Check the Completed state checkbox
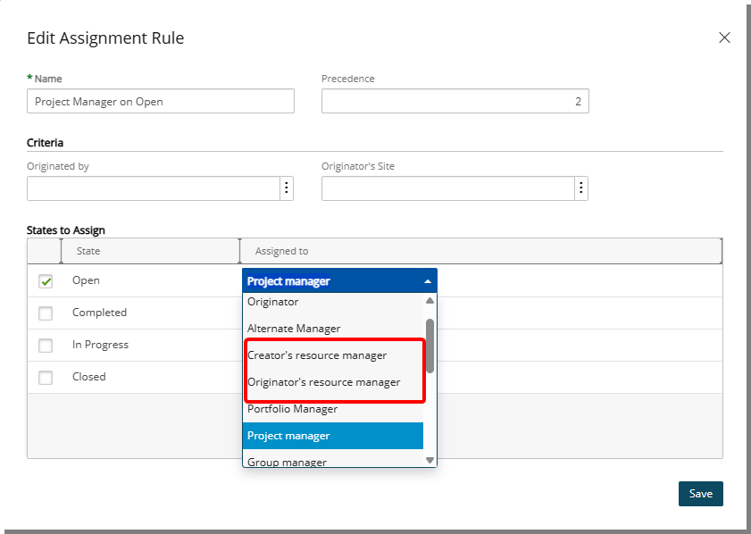 pos(44,313)
